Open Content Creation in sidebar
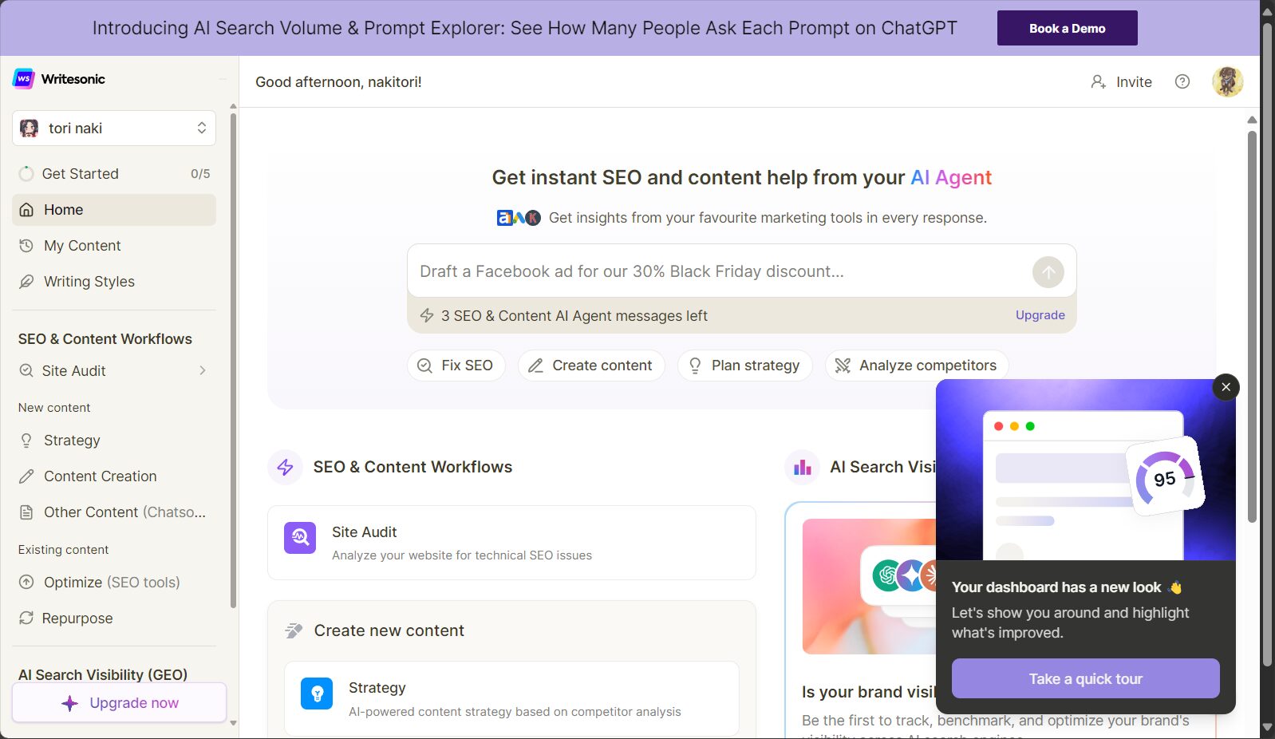The width and height of the screenshot is (1275, 739). (114, 476)
